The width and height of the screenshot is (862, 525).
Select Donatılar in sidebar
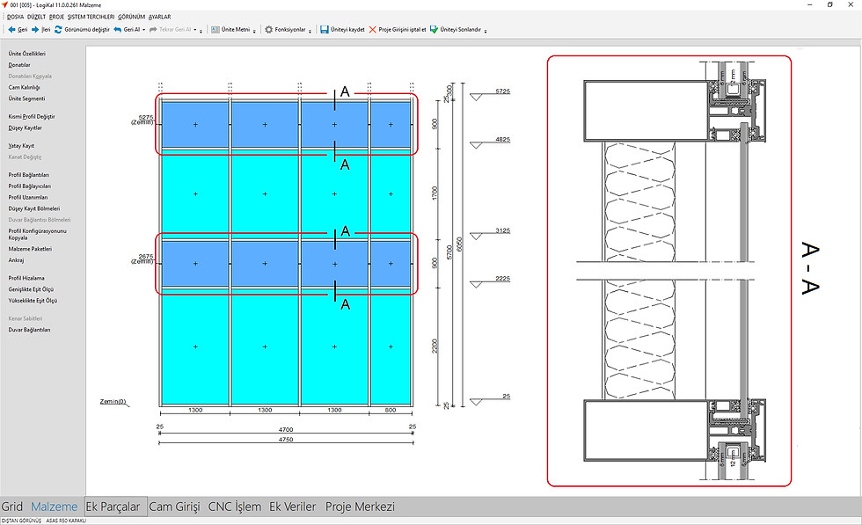19,65
